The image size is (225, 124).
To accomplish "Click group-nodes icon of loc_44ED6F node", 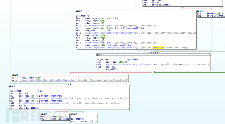I will (81, 11).
